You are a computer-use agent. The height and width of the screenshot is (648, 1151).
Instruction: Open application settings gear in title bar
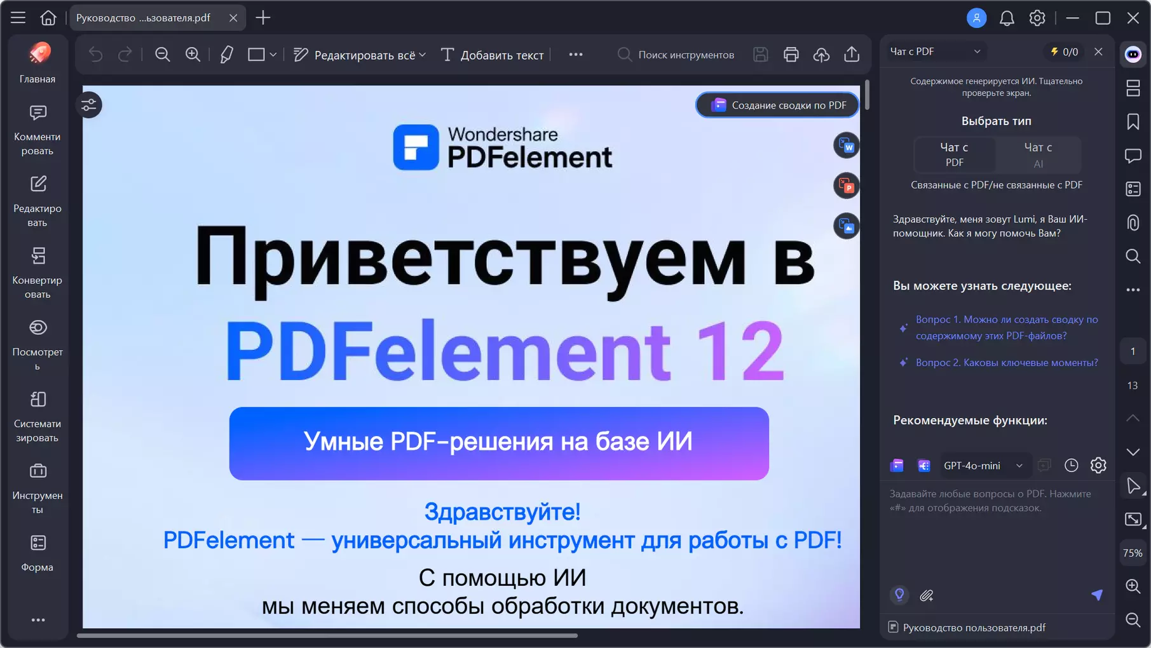tap(1037, 18)
